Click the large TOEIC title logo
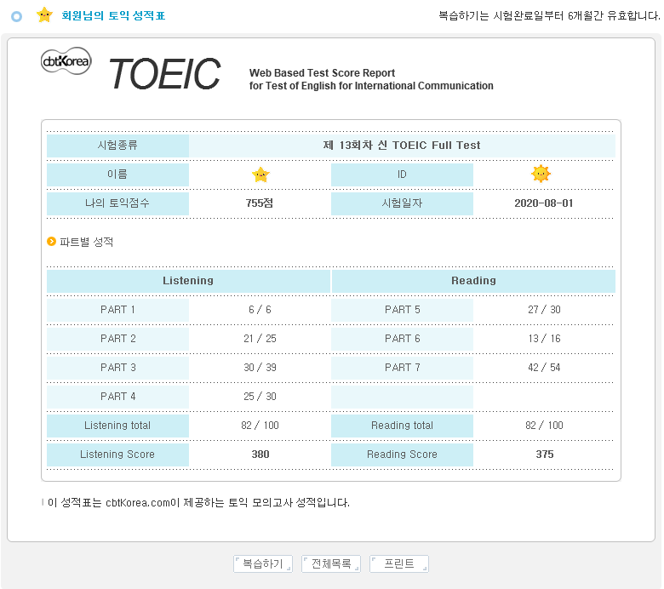Screen dimensions: 664x589 click(165, 74)
